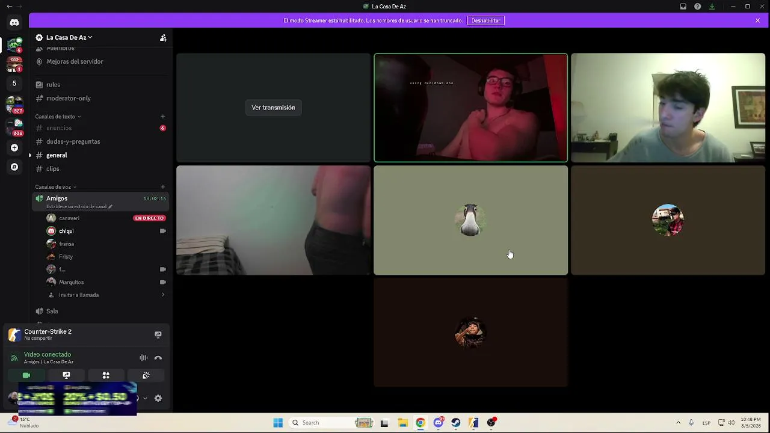Select user Fristy in voice list
The height and width of the screenshot is (433, 770).
pyautogui.click(x=66, y=257)
